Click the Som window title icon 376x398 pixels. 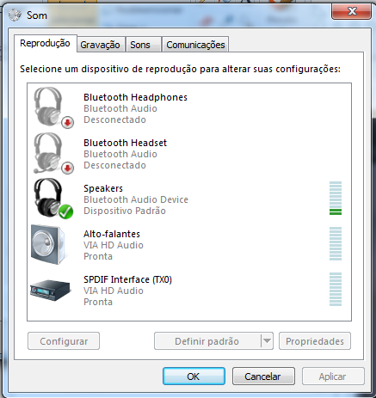tap(15, 15)
